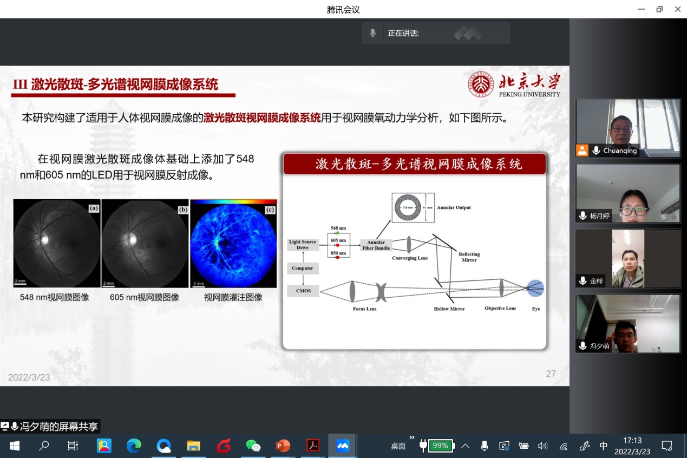
Task: Click the orange host icon beside Chuanqing
Action: coord(583,151)
